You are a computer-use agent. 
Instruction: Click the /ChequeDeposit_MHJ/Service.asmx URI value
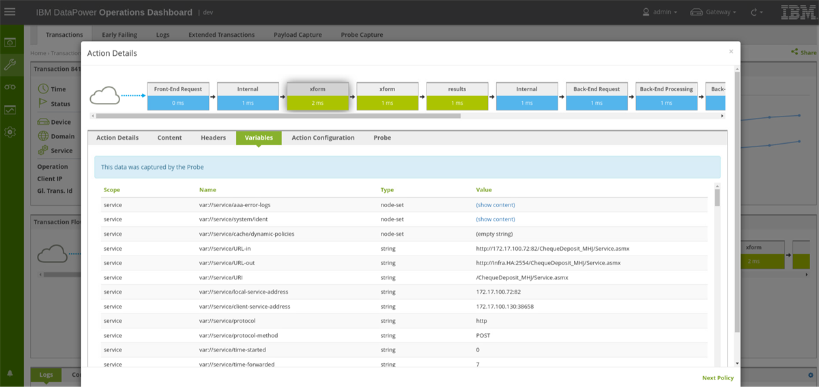[x=522, y=277]
